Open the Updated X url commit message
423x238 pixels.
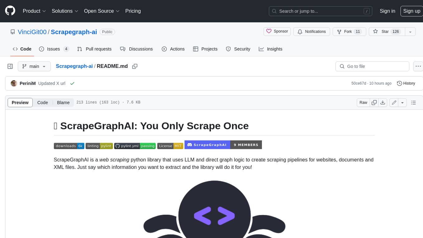pos(52,83)
